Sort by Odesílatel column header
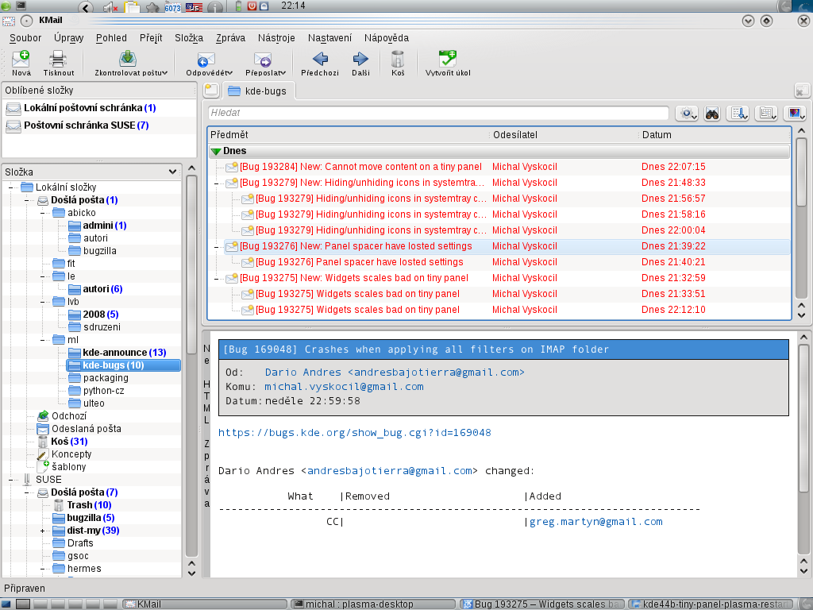 tap(564, 135)
